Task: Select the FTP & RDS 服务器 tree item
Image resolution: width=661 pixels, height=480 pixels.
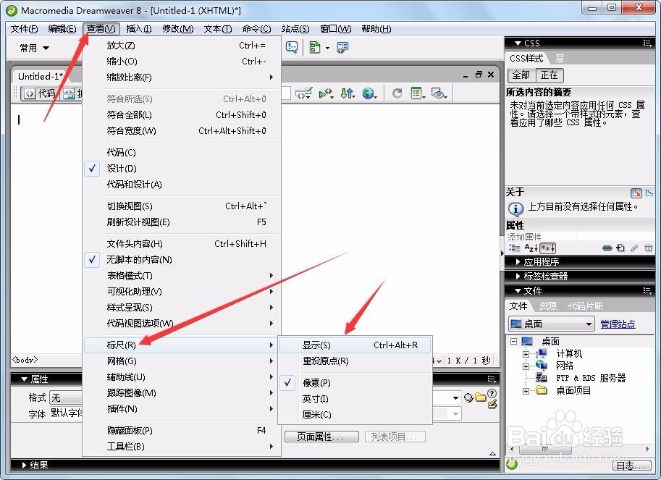Action: point(591,378)
